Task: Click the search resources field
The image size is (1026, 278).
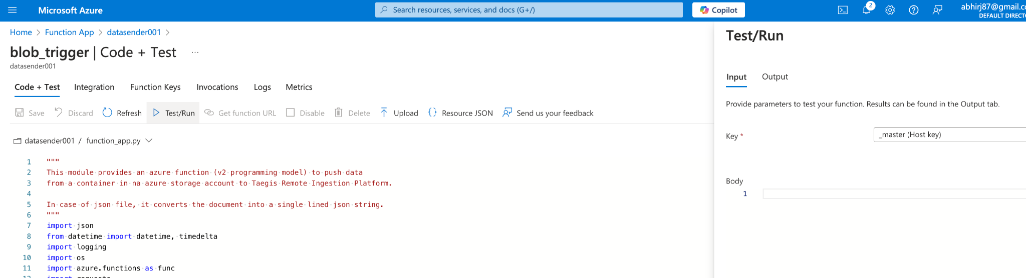Action: 529,10
